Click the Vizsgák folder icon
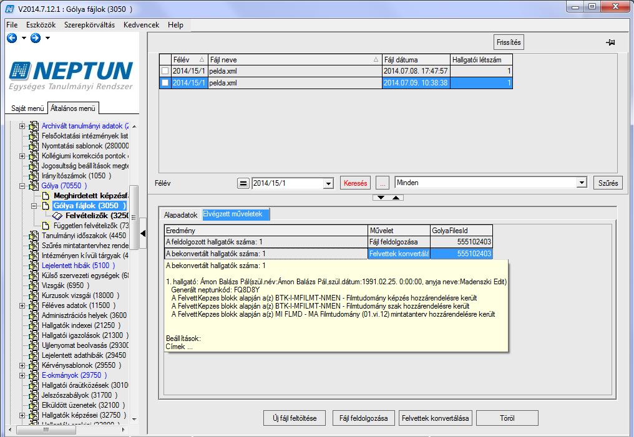Image resolution: width=634 pixels, height=437 pixels. click(x=34, y=286)
